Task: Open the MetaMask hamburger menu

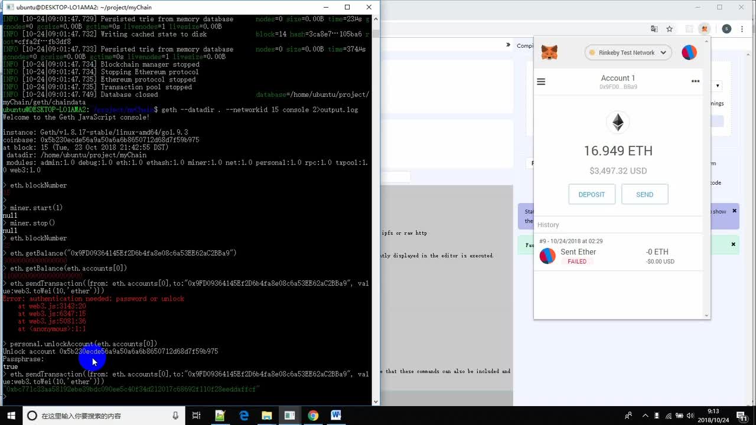Action: point(541,82)
